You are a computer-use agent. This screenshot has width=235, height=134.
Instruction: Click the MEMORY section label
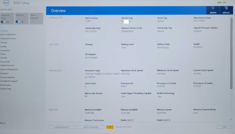(x=53, y=110)
